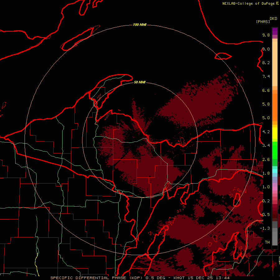Click the 2.6 value on color scale

pos(266,160)
